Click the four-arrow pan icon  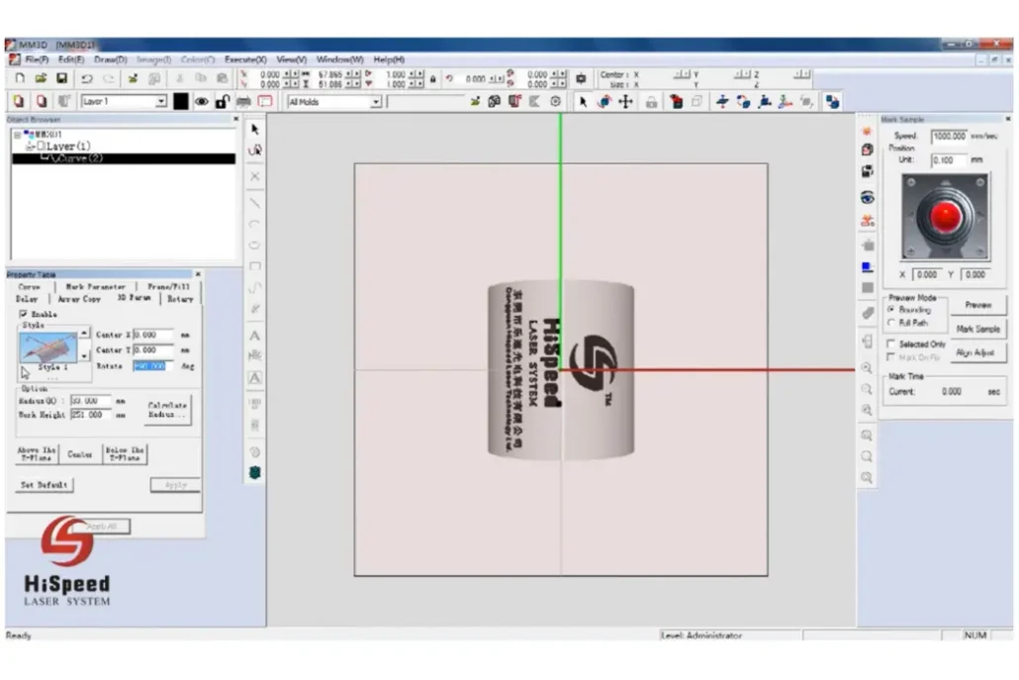626,101
